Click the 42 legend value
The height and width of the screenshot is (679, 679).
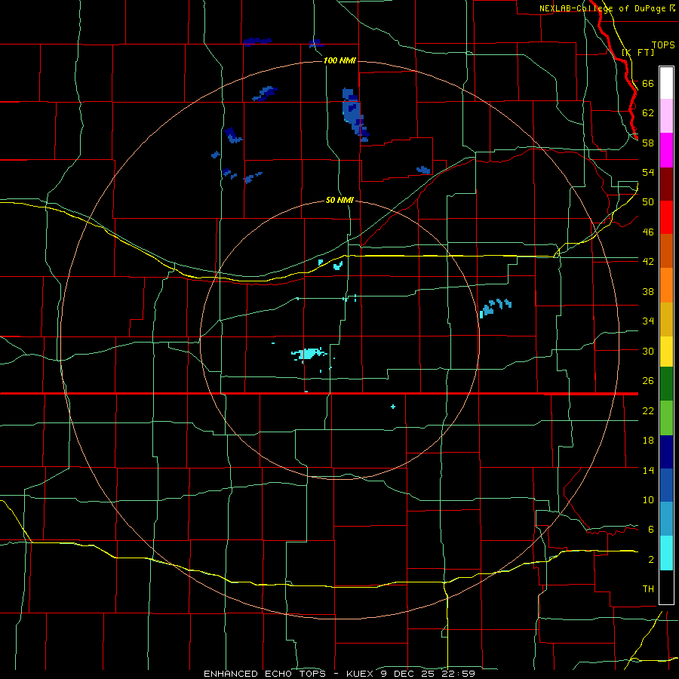pyautogui.click(x=648, y=262)
